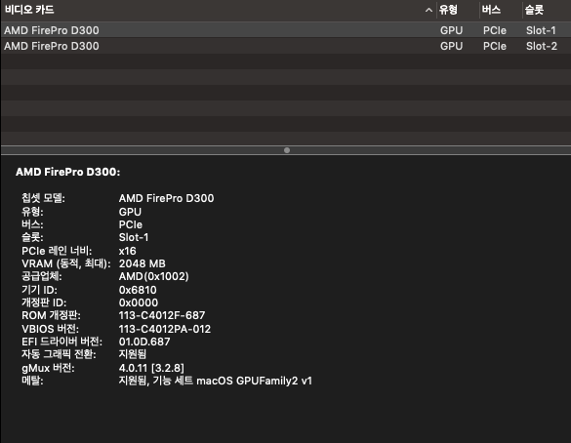
Task: Click the Slot-1 cell in the table
Action: pyautogui.click(x=541, y=30)
